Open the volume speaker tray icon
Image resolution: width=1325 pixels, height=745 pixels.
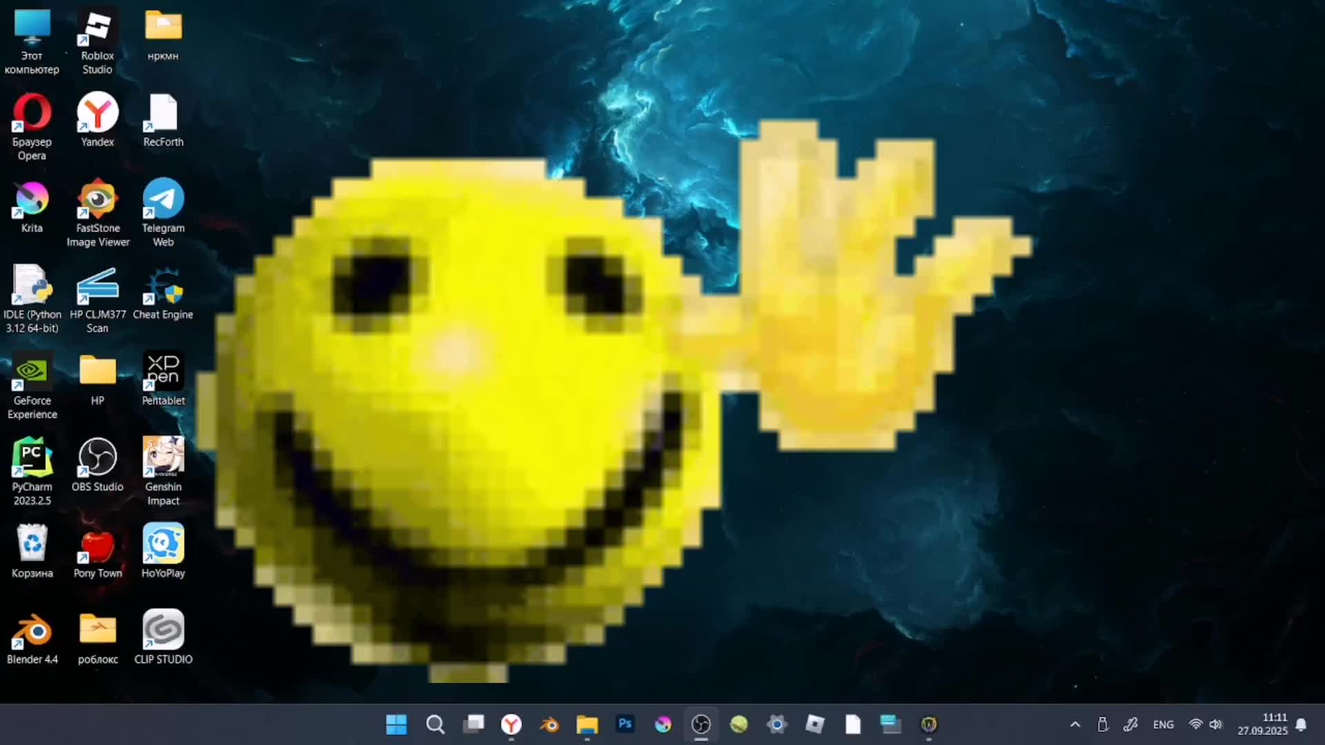(x=1216, y=724)
